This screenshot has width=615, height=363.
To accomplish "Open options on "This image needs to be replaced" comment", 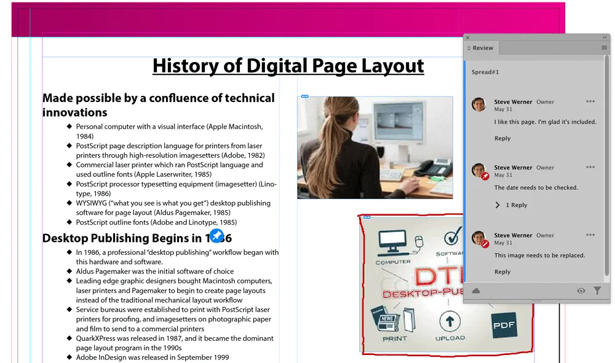I will (x=590, y=235).
